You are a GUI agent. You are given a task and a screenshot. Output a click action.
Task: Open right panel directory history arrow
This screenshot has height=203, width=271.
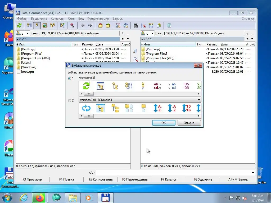point(252,39)
